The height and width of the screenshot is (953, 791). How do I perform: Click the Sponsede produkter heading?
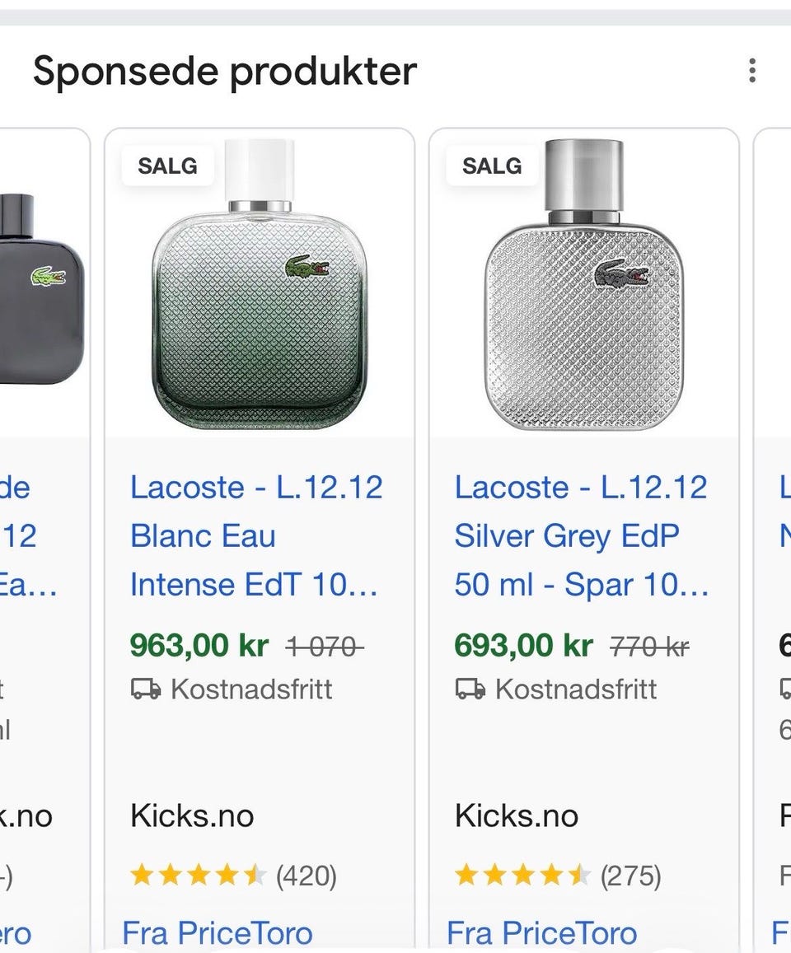225,72
